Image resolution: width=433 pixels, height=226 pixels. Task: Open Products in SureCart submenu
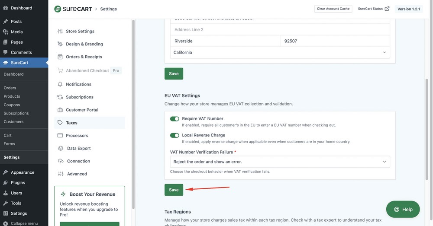click(12, 96)
